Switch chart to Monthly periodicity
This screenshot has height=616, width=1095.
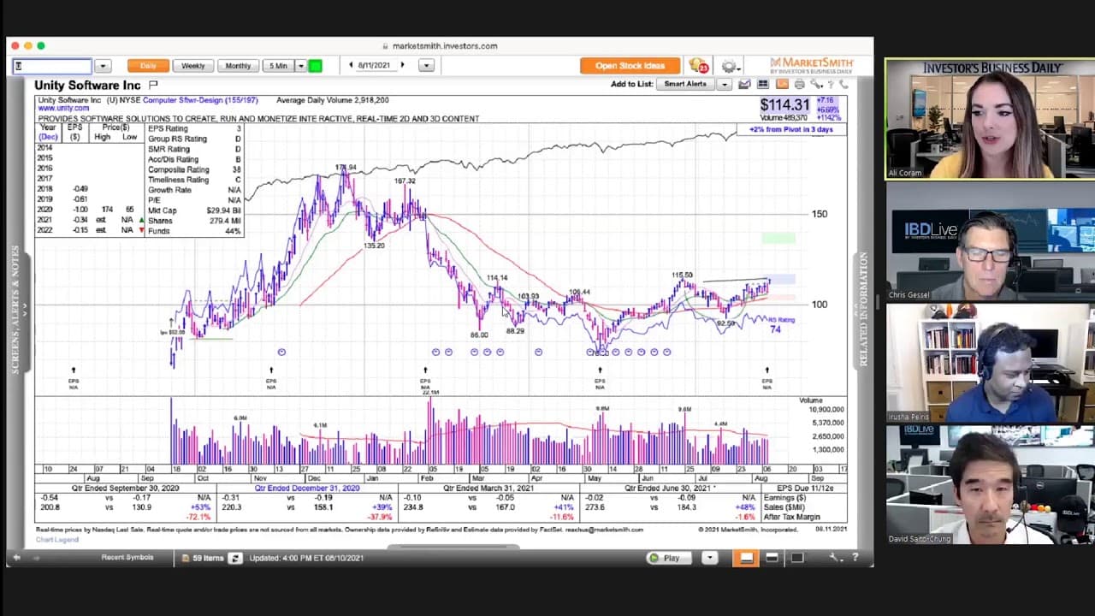(x=238, y=66)
